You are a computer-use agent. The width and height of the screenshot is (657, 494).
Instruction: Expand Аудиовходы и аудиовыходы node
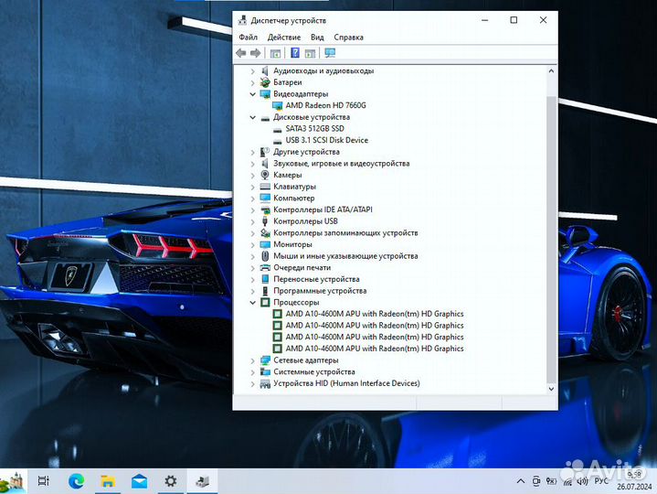tap(253, 71)
